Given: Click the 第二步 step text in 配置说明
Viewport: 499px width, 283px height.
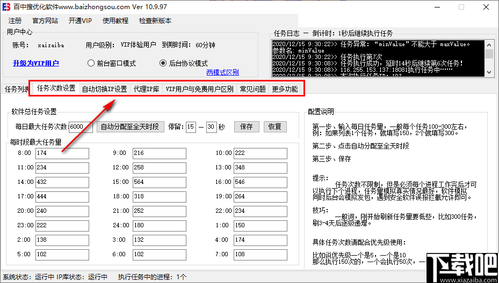Looking at the screenshot, I should pyautogui.click(x=360, y=146).
